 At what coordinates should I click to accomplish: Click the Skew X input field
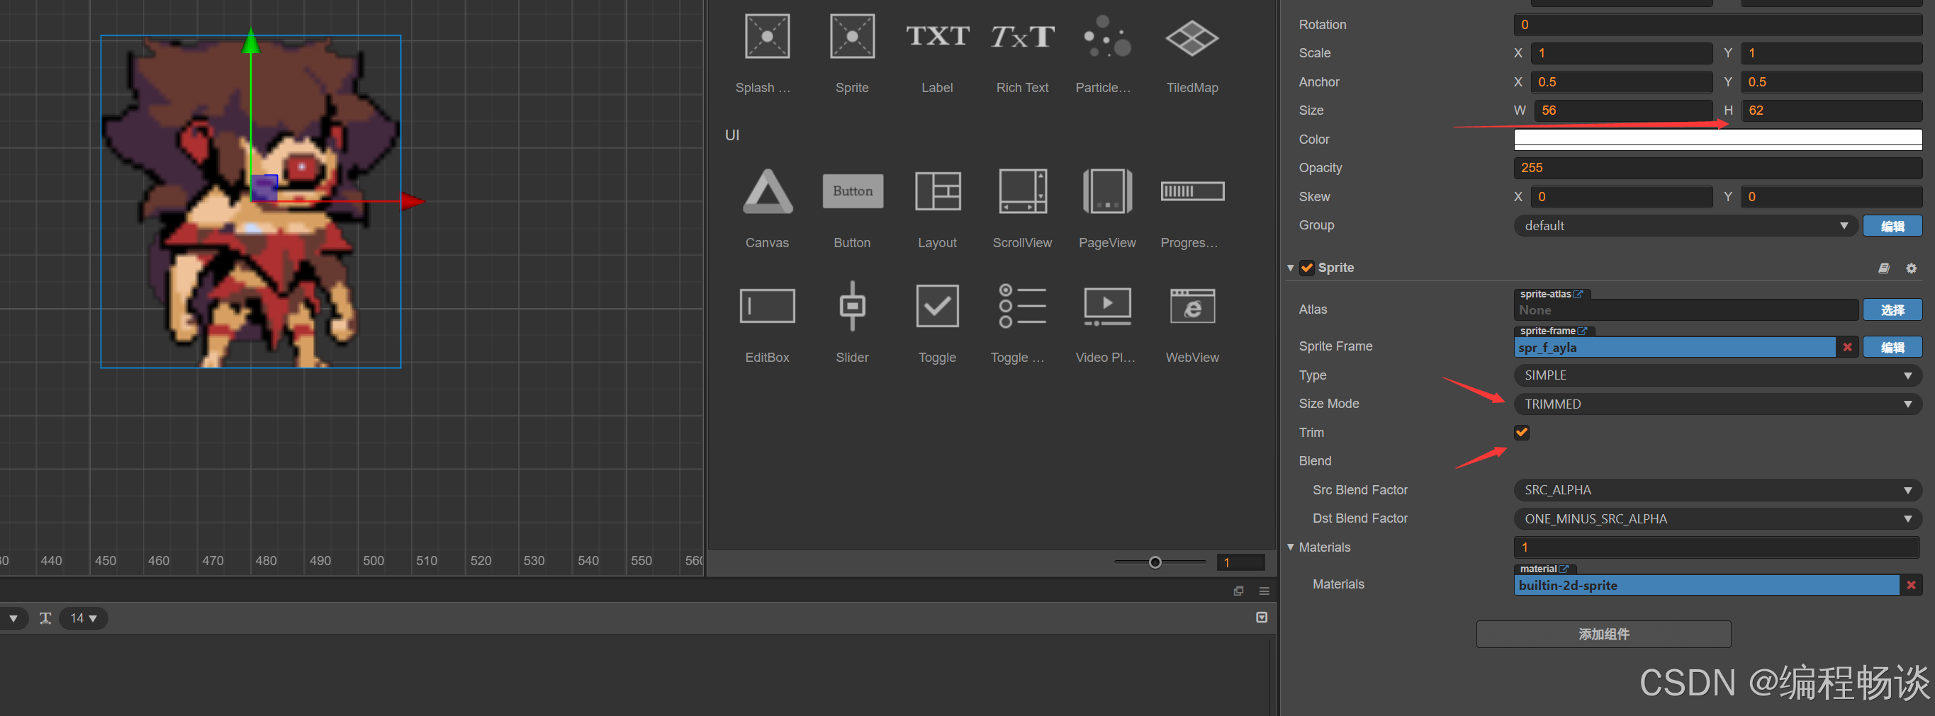pos(1622,197)
